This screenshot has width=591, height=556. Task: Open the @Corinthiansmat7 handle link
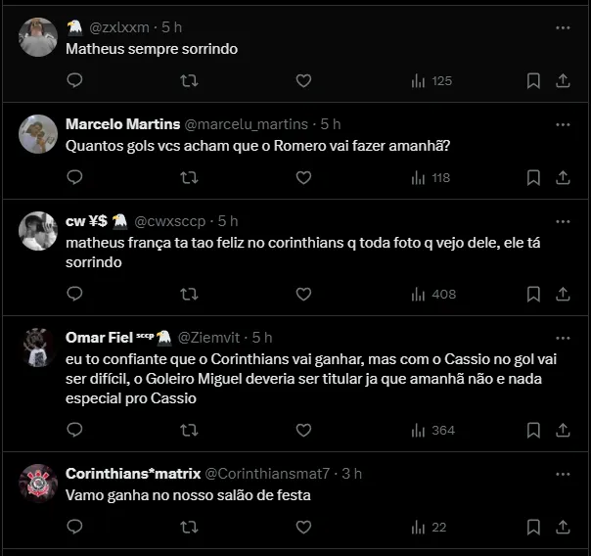(x=267, y=473)
